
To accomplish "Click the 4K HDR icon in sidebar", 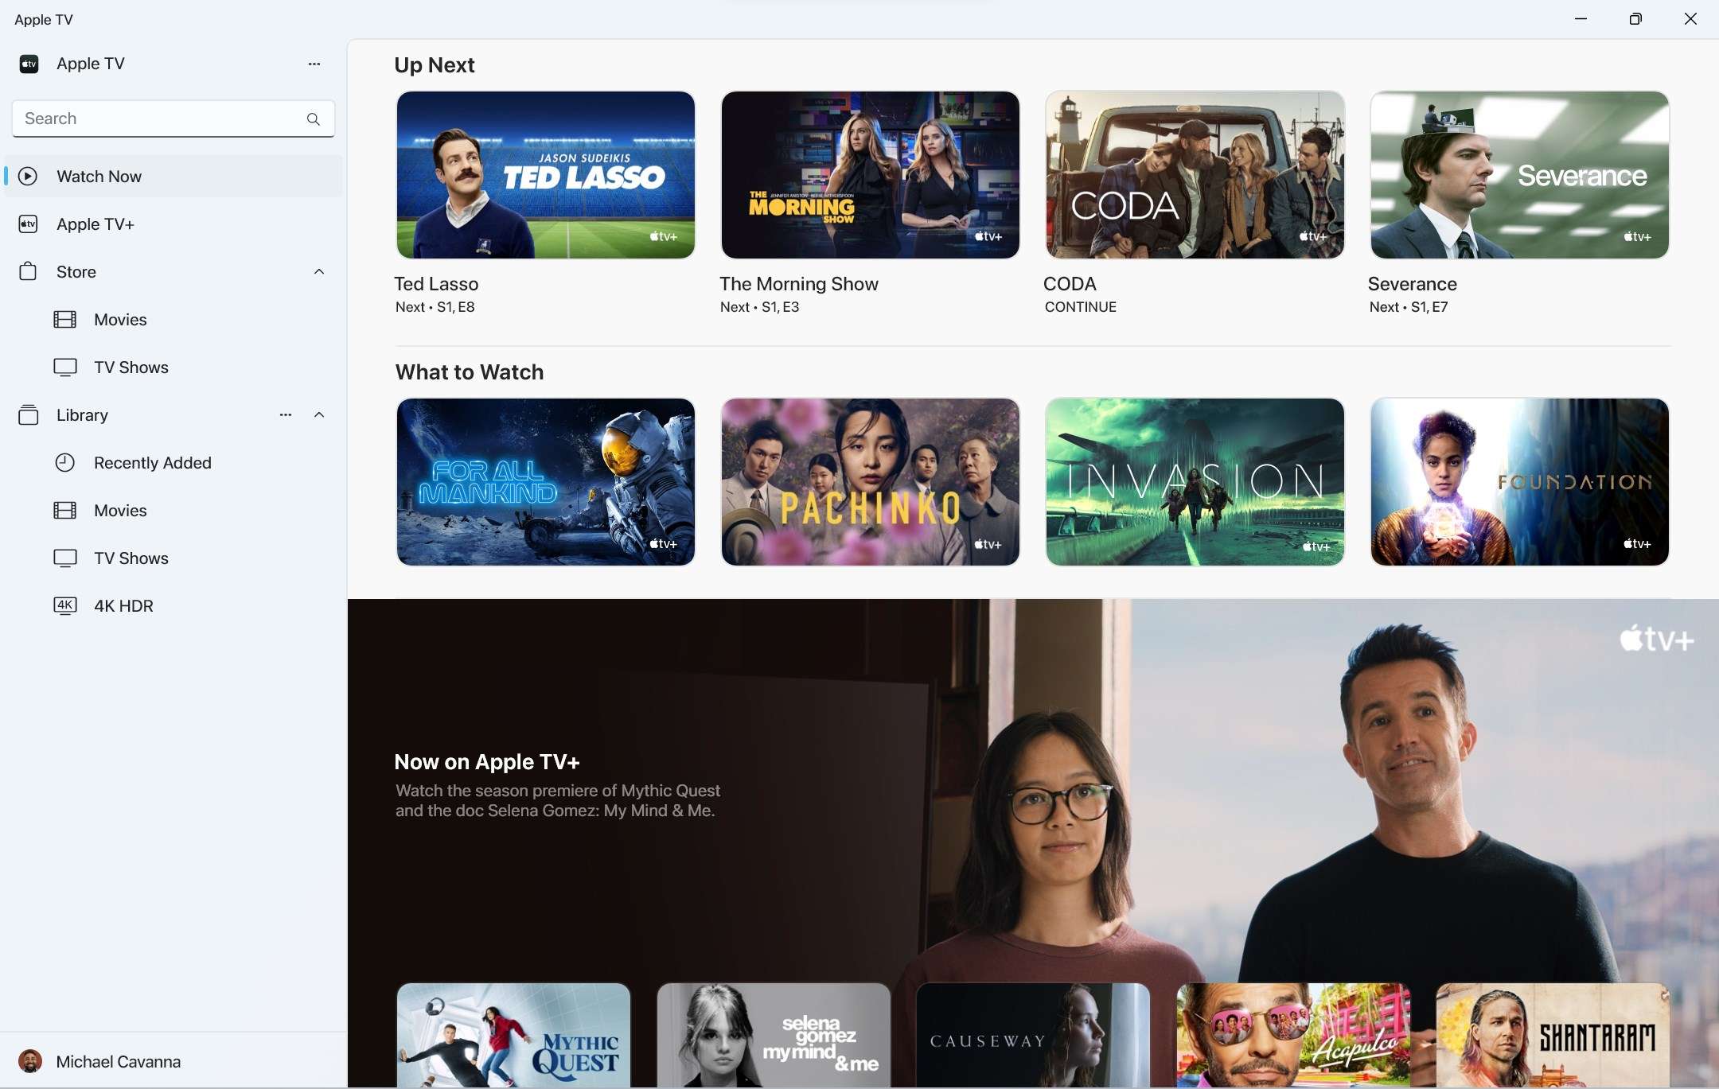I will (63, 606).
